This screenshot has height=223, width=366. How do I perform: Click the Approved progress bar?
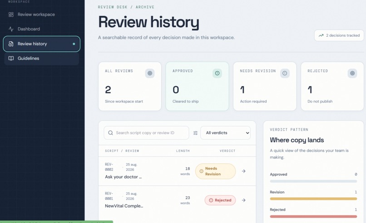click(313, 181)
